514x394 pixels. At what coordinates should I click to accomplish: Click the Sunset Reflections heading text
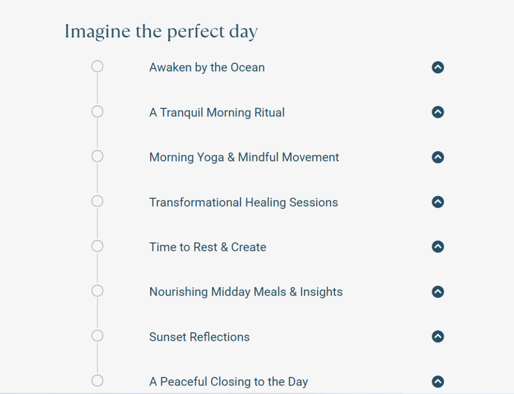199,337
